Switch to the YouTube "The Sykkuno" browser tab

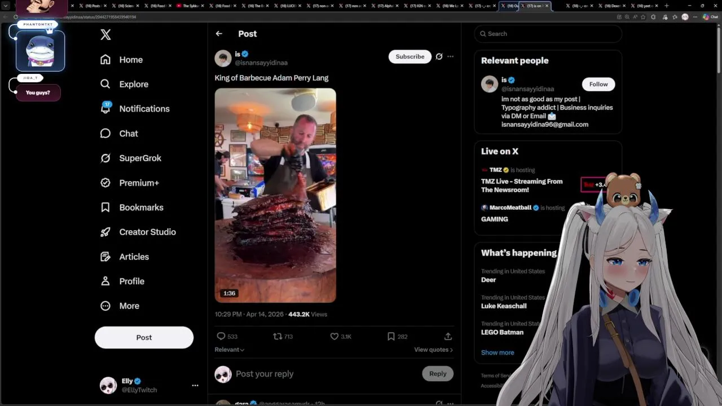tap(189, 6)
